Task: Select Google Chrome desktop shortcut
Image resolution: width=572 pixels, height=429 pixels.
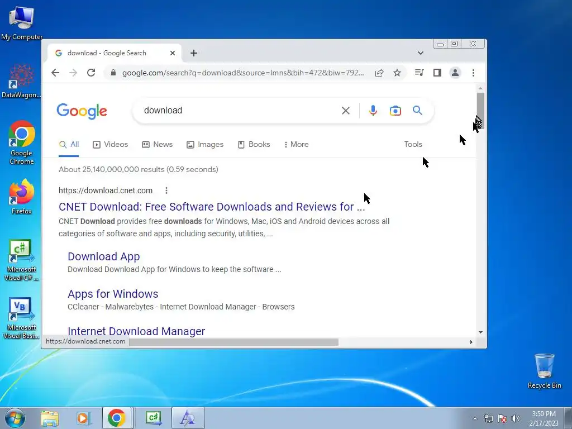Action: (x=22, y=142)
